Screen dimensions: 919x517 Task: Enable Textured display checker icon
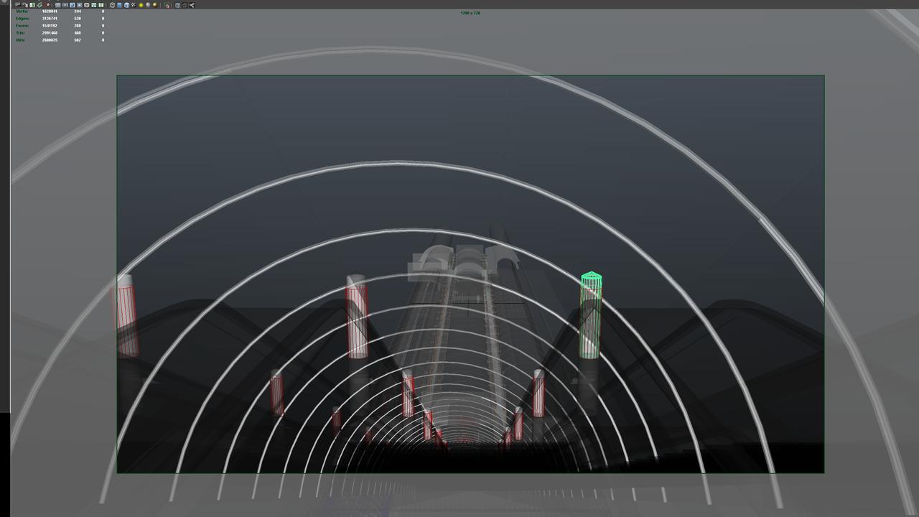134,5
